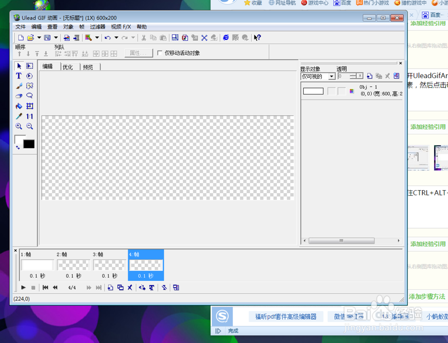
Task: Click the Add image icon in the toolbar
Action: (x=67, y=38)
